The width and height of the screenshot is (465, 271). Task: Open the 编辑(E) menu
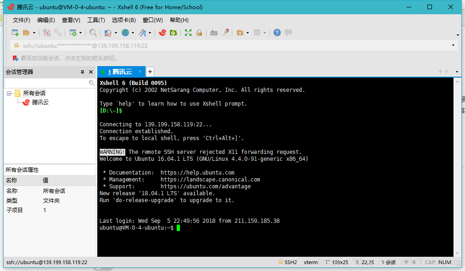pos(46,20)
